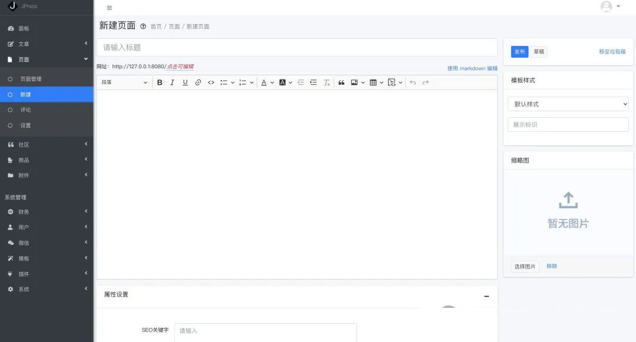Screen dimensions: 636x342
Task: Click the 使用 markdown 编辑 link
Action: point(472,68)
